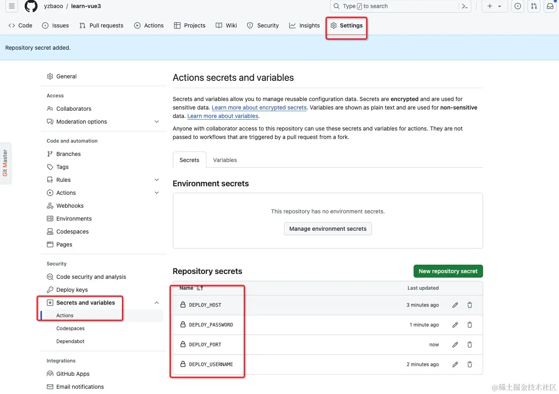
Task: Expand the Rules sidebar section
Action: pyautogui.click(x=157, y=180)
